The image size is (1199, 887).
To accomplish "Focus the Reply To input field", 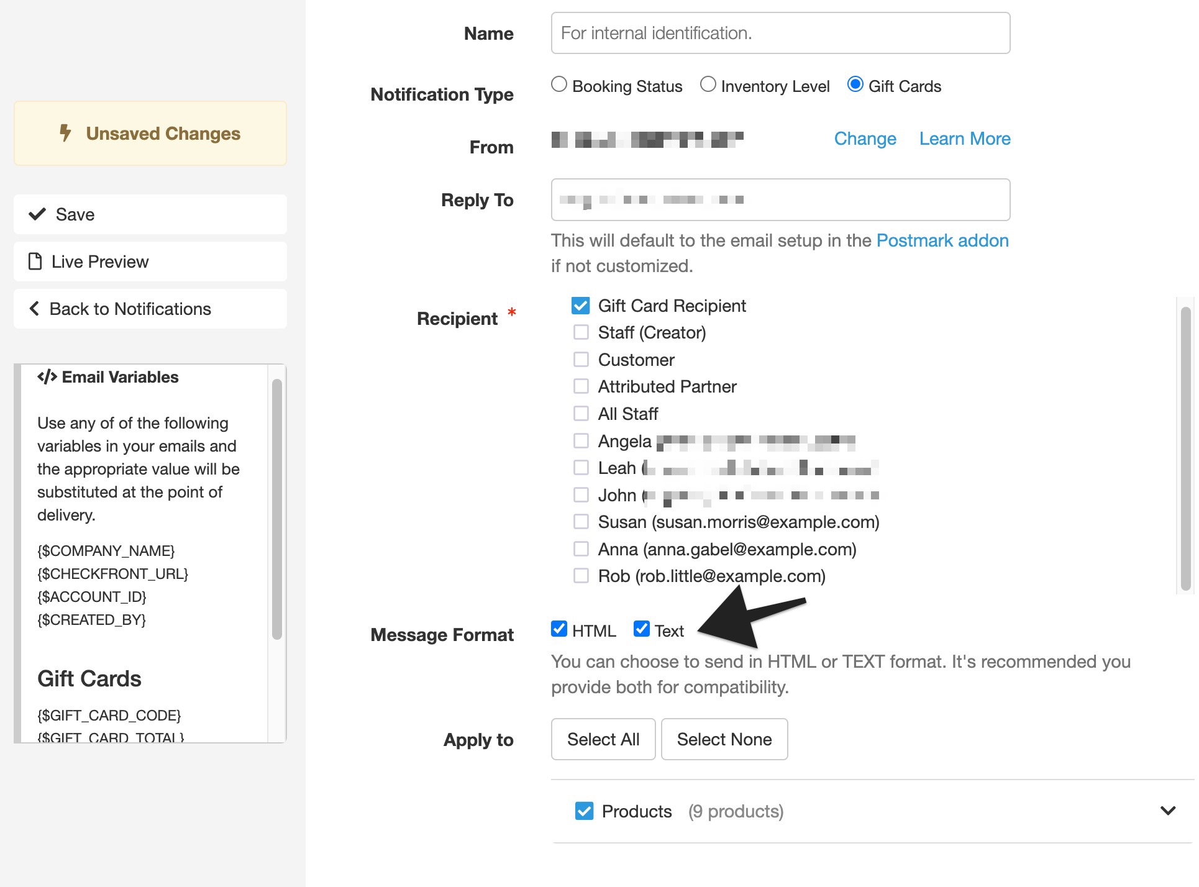I will [780, 200].
